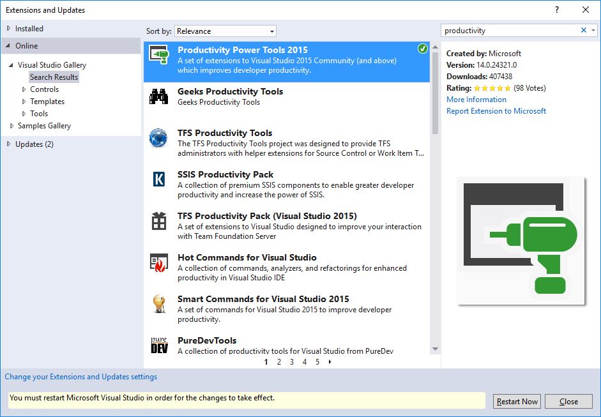Click the results list scroll up arrow
The image size is (601, 417).
pyautogui.click(x=435, y=47)
